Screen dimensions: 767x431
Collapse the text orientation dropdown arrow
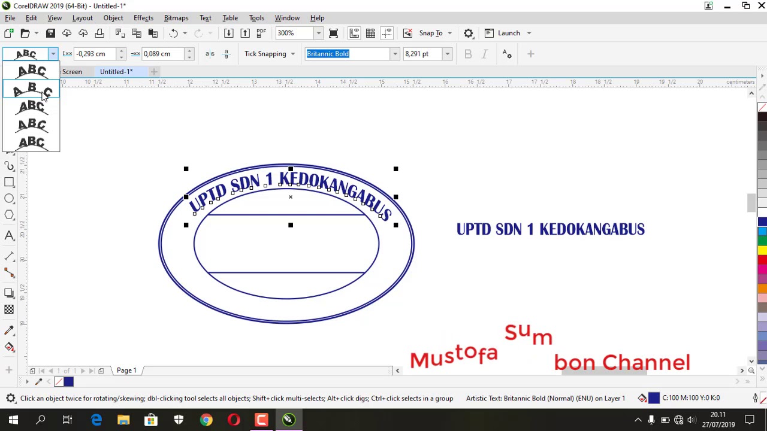53,54
